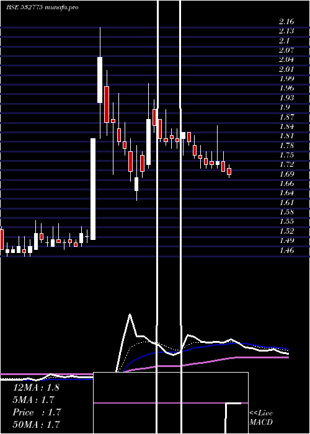Viewport: 310px width, 434px height.
Task: Click the 2.1 price axis label
Action: click(x=285, y=41)
